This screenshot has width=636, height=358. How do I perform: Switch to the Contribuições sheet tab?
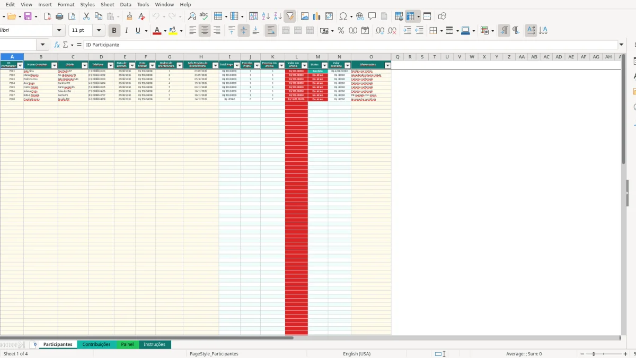click(x=96, y=345)
